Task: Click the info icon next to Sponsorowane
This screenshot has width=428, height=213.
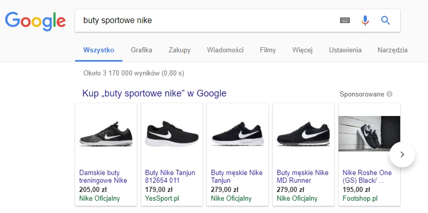Action: pyautogui.click(x=389, y=94)
